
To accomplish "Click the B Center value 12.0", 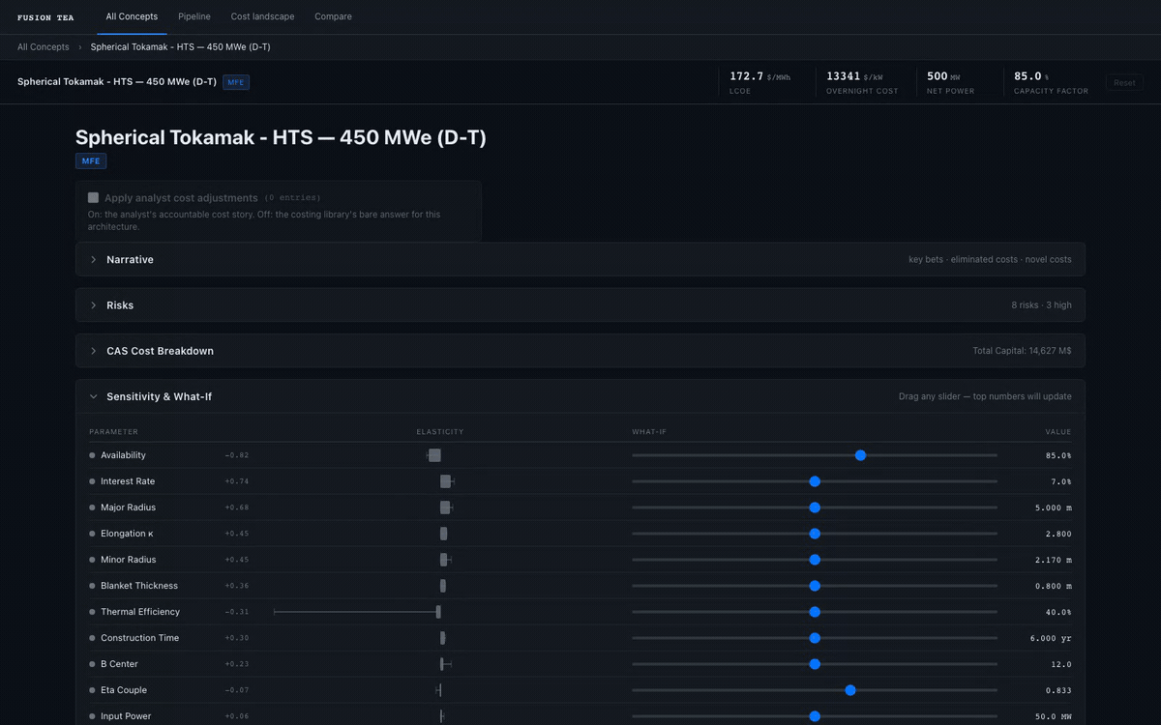I will click(1061, 664).
